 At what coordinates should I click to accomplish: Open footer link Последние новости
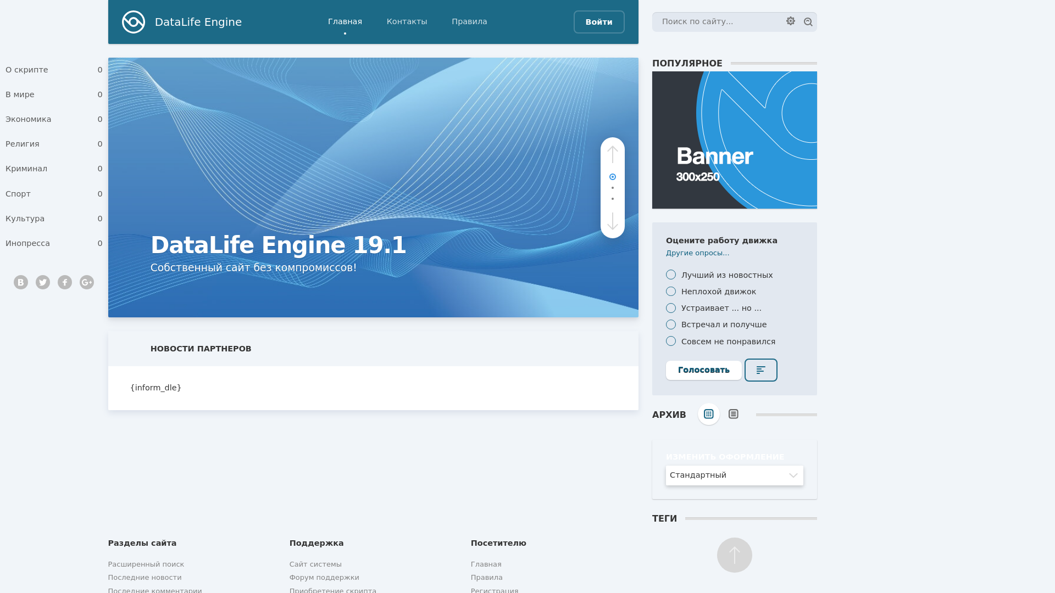pos(145,578)
